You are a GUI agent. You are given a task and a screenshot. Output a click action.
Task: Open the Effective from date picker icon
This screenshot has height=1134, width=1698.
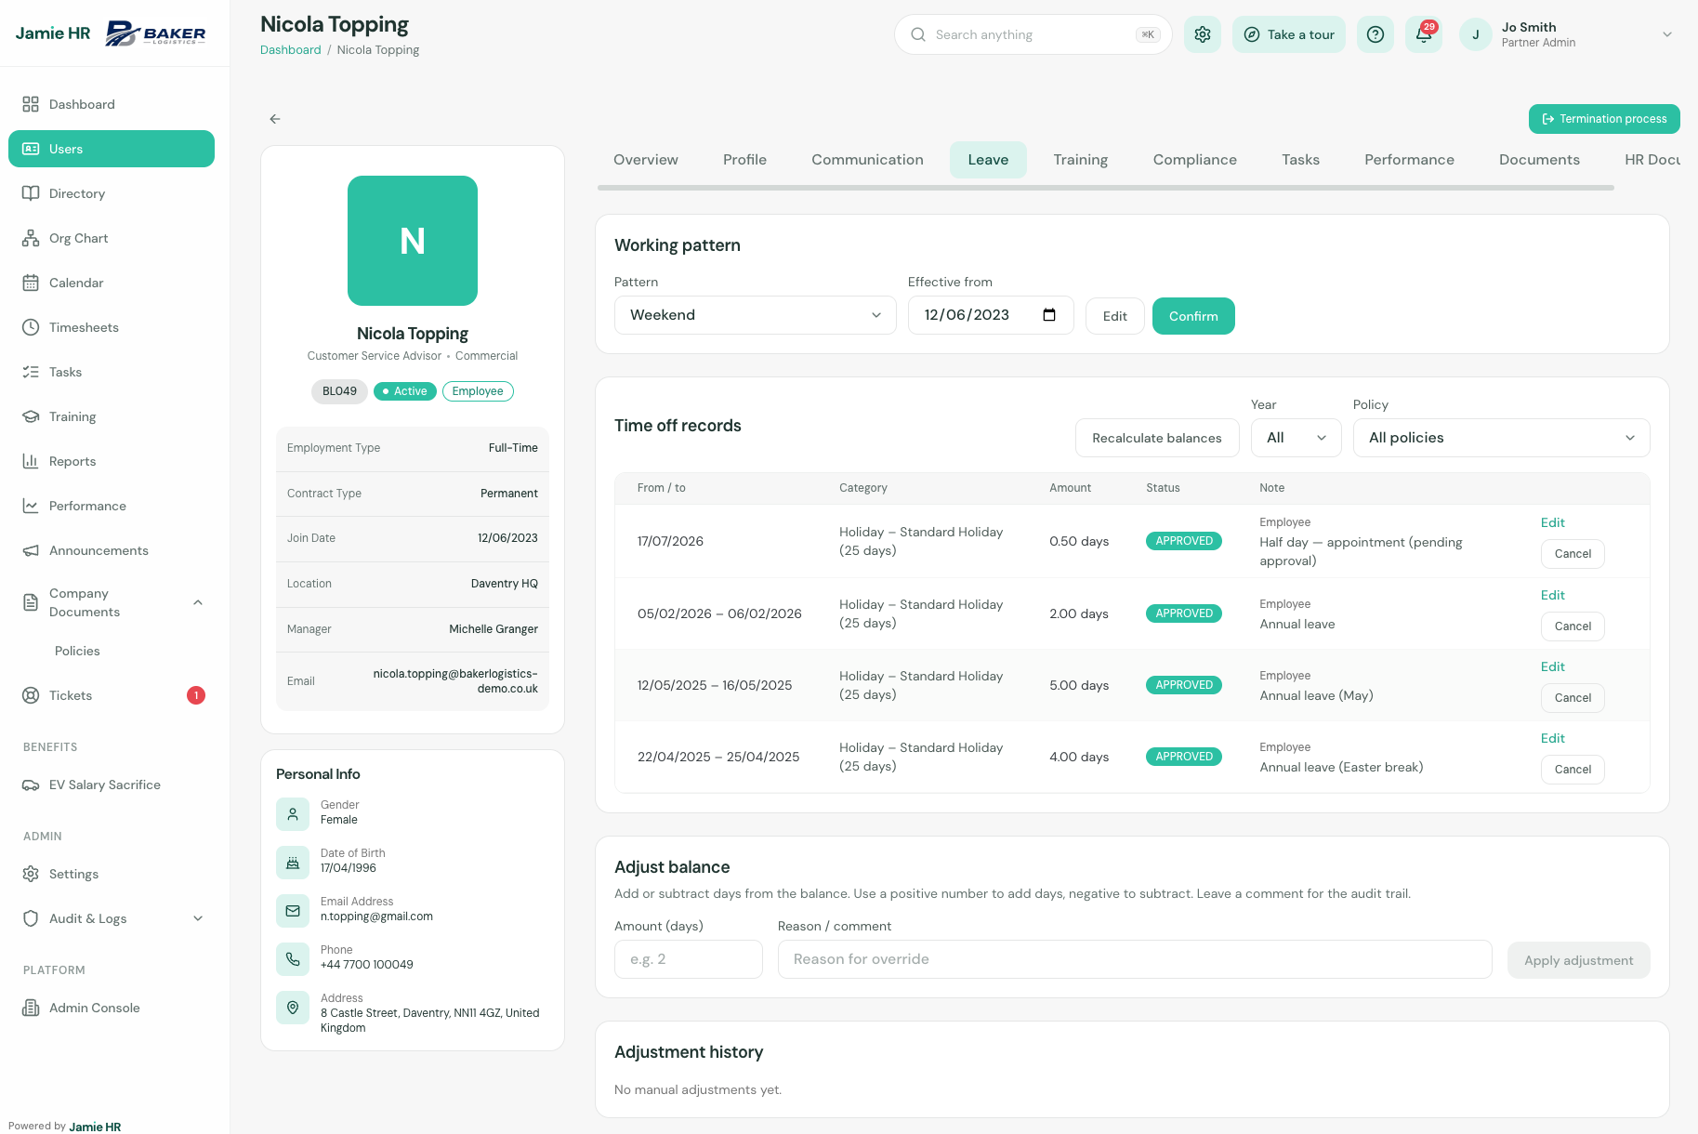pyautogui.click(x=1049, y=315)
